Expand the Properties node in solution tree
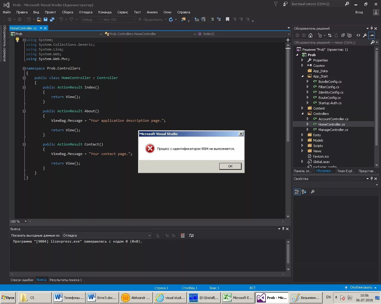381x304 pixels. (302, 60)
